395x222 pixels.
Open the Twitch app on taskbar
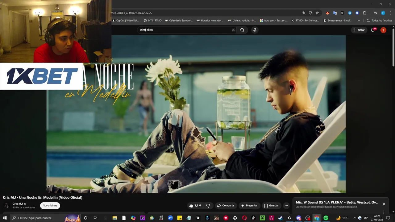click(x=142, y=218)
